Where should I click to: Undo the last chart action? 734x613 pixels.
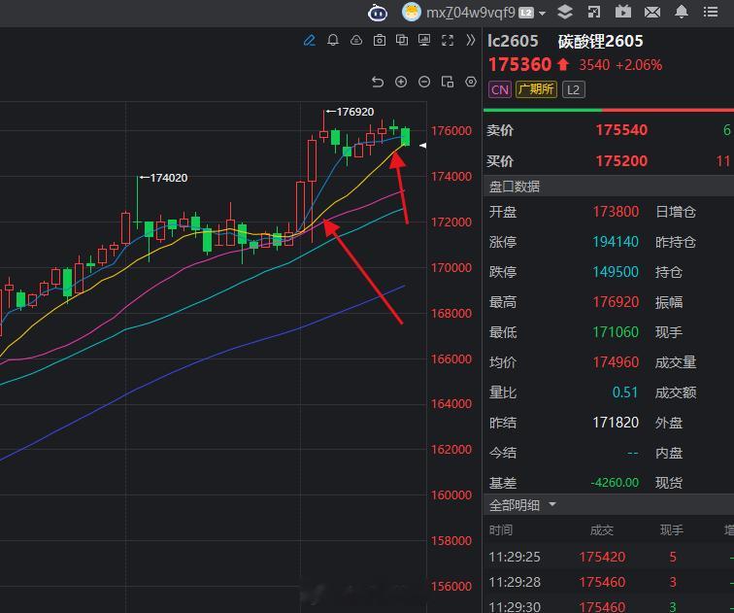coord(378,82)
